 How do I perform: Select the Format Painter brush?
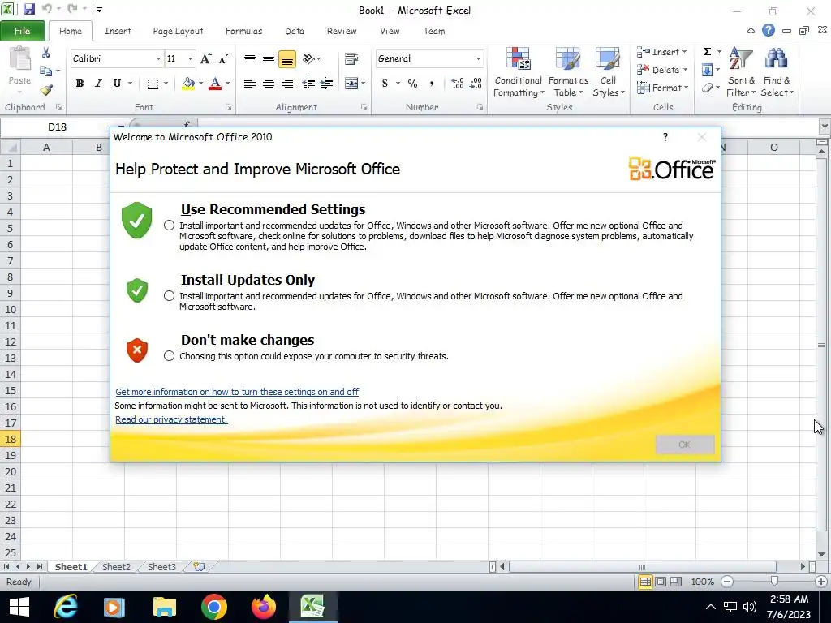click(x=46, y=90)
